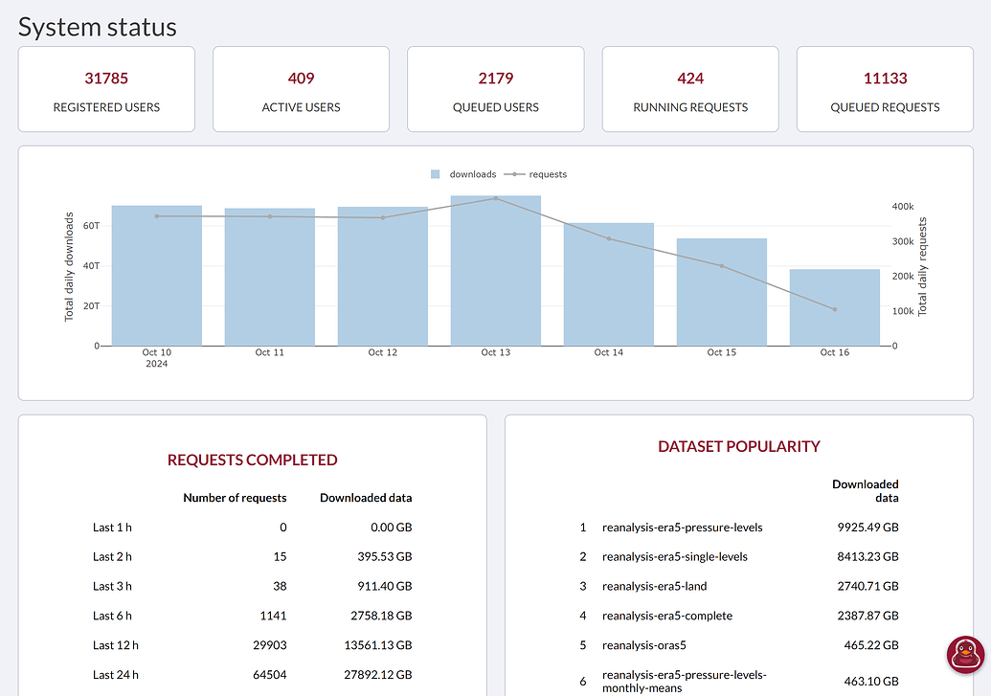Toggle the requests legend line entry
This screenshot has width=991, height=696.
tap(535, 174)
